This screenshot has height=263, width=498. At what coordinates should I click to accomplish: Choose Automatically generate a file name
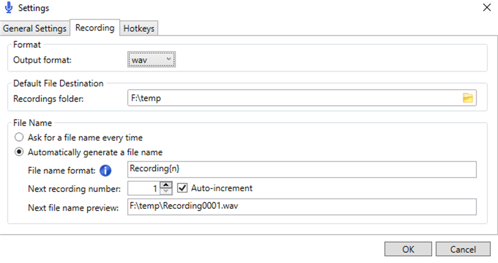pyautogui.click(x=19, y=151)
